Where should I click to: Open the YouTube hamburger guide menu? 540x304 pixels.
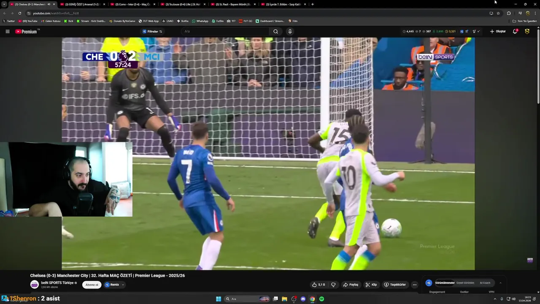(x=7, y=31)
